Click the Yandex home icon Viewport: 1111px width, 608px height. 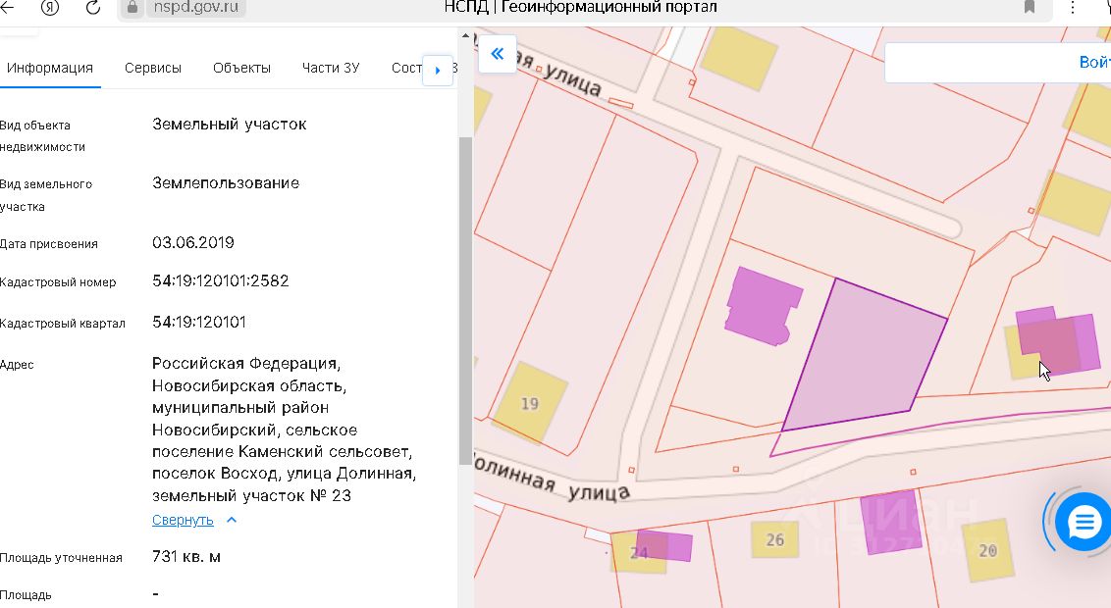pyautogui.click(x=50, y=8)
